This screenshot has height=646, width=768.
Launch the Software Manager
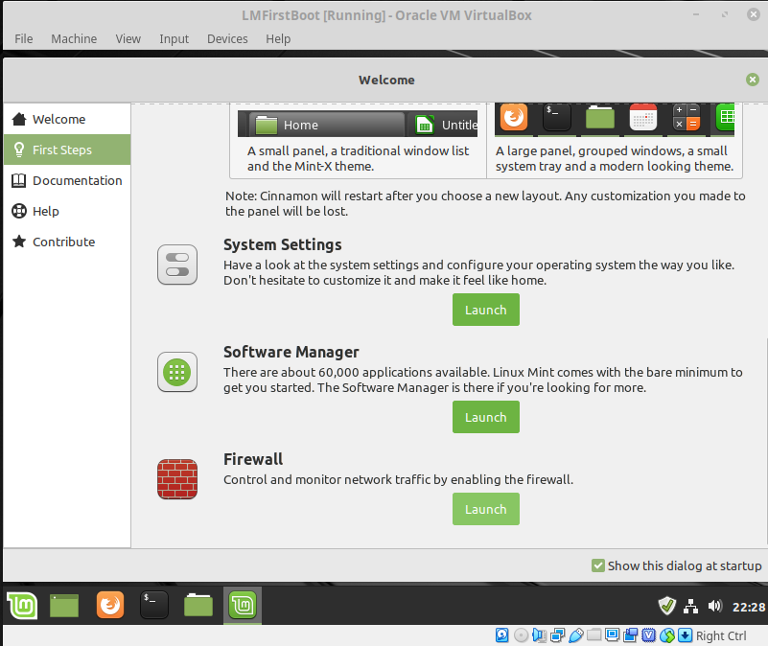[486, 417]
